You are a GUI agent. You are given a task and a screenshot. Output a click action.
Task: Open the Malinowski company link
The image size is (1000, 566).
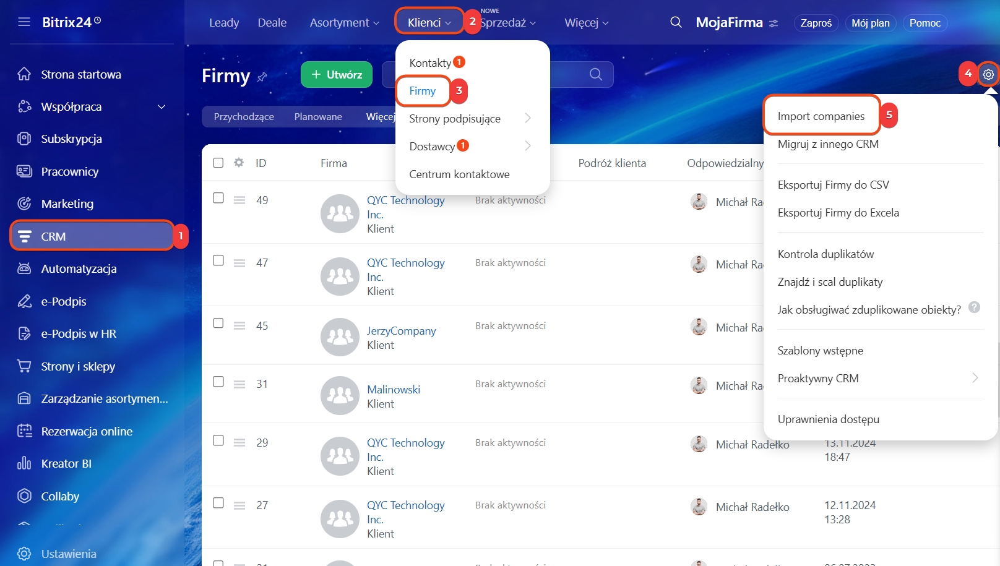click(x=394, y=389)
